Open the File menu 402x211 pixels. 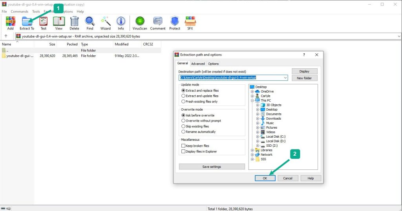(x=4, y=11)
